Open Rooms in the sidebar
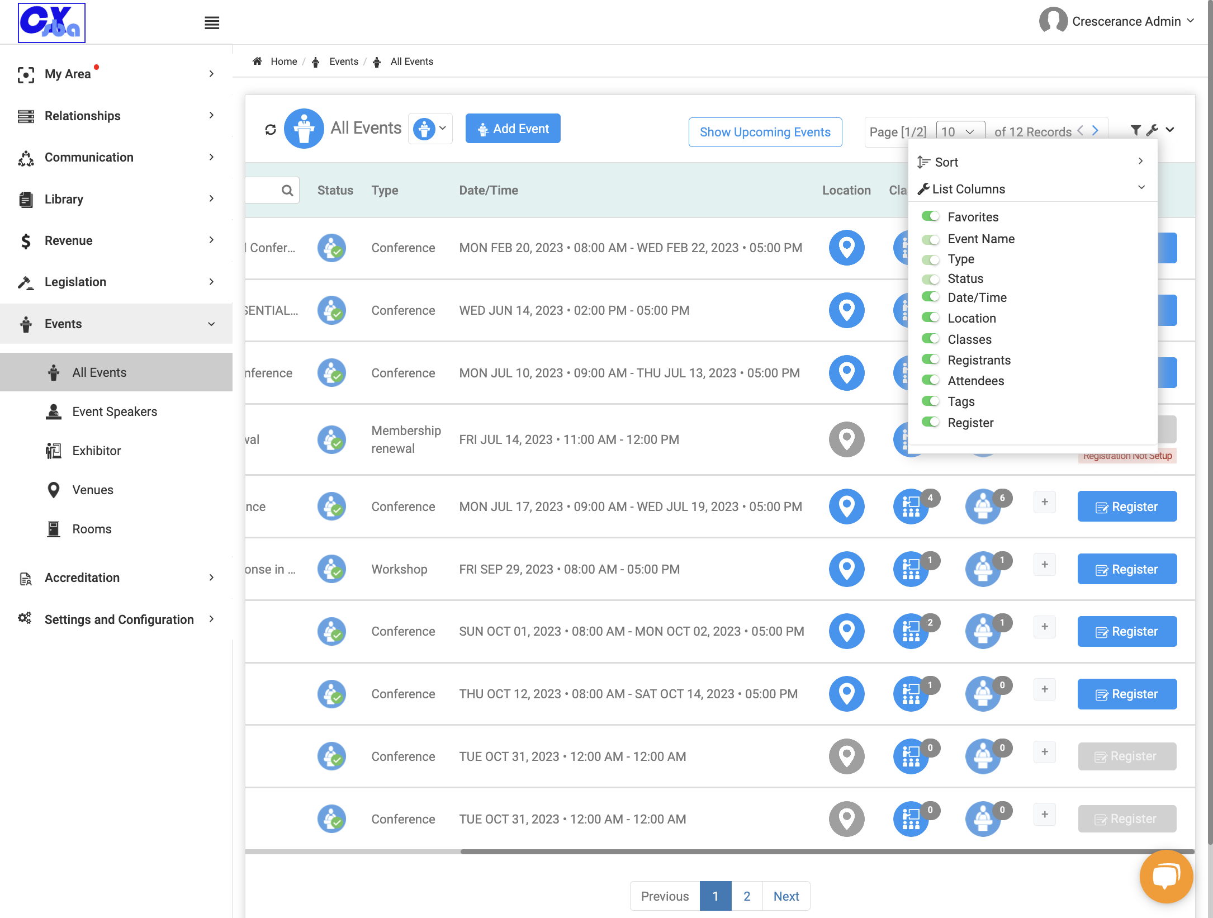The width and height of the screenshot is (1213, 918). click(92, 529)
